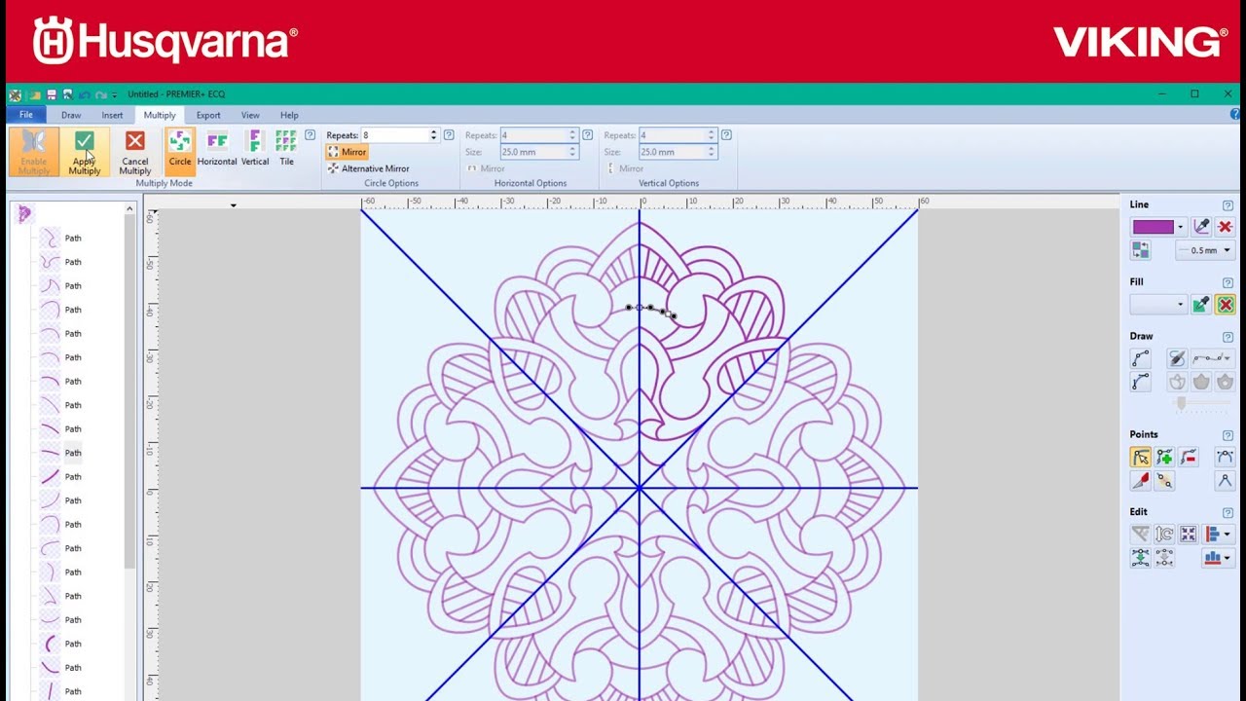Viewport: 1246px width, 701px height.
Task: Remove line with red X icon
Action: click(1225, 227)
